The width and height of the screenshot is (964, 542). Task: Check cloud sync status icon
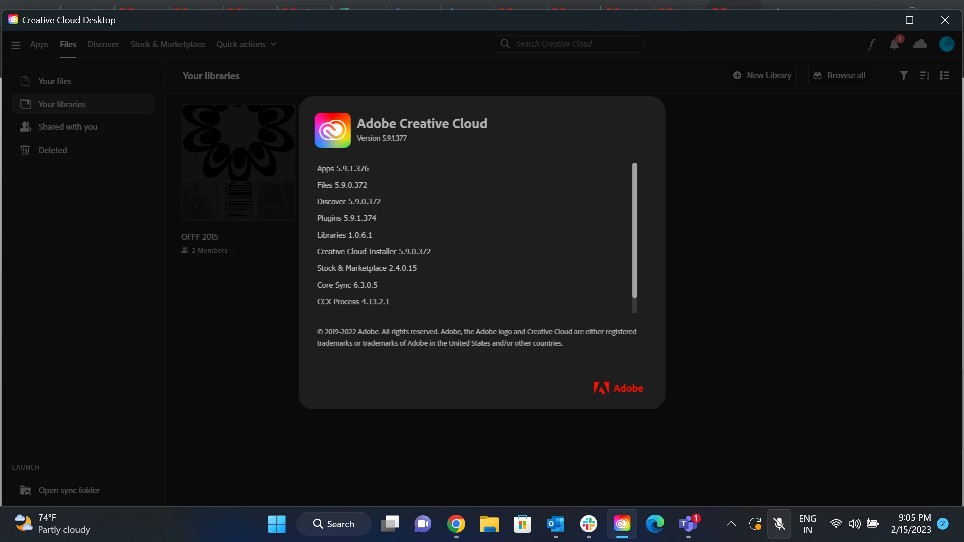pos(920,44)
